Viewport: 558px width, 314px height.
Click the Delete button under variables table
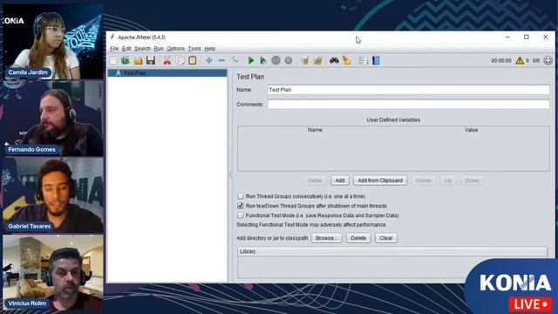pyautogui.click(x=424, y=181)
